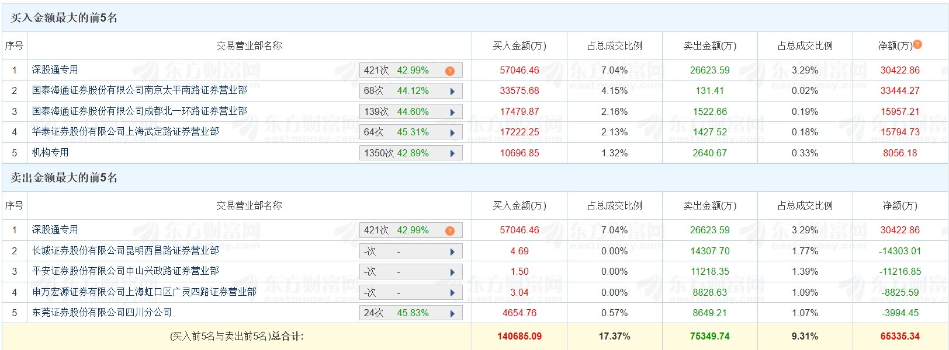The width and height of the screenshot is (949, 350).
Task: Select net amount 33444.27
Action: coord(900,91)
